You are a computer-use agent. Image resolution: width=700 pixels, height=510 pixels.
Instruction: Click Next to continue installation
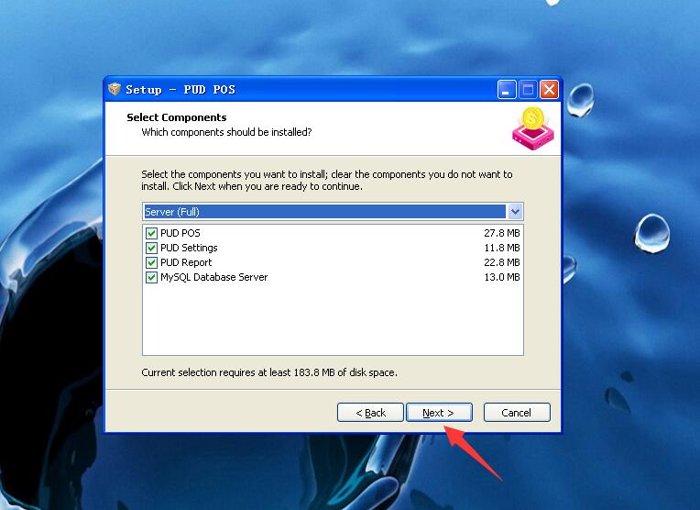(439, 412)
